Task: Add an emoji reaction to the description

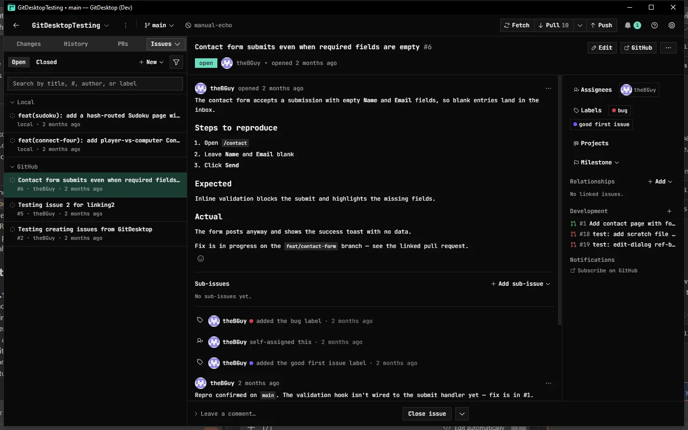Action: [201, 258]
